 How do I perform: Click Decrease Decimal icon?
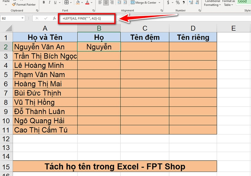pyautogui.click(x=197, y=3)
